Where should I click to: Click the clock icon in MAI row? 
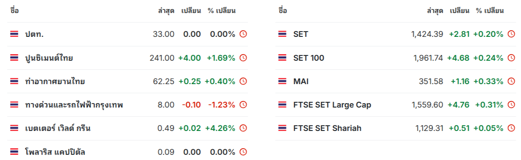(x=511, y=81)
